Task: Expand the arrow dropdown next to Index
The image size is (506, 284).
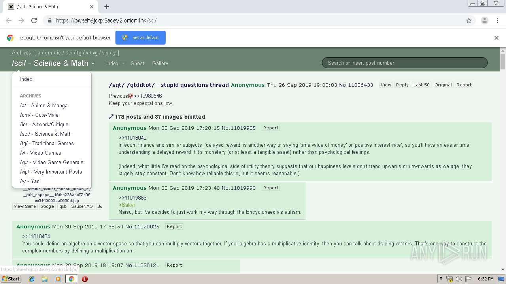Action: pos(123,64)
